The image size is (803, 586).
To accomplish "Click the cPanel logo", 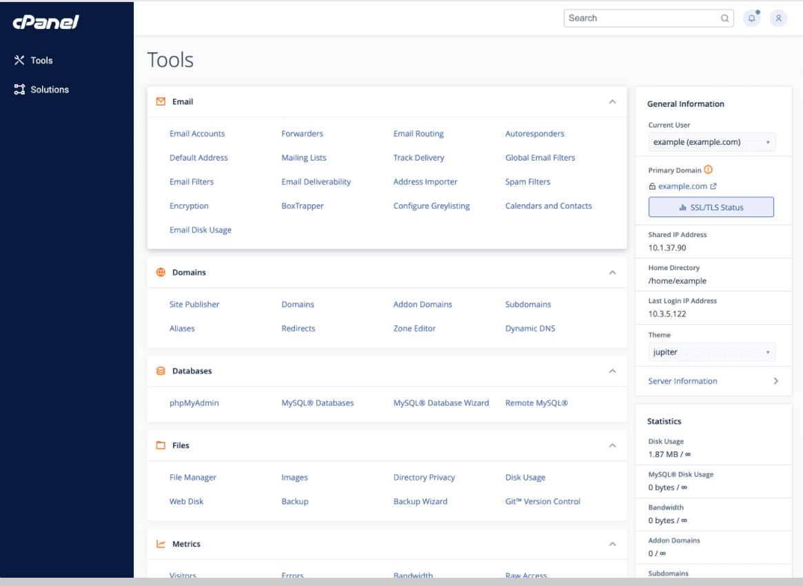I will pos(45,21).
